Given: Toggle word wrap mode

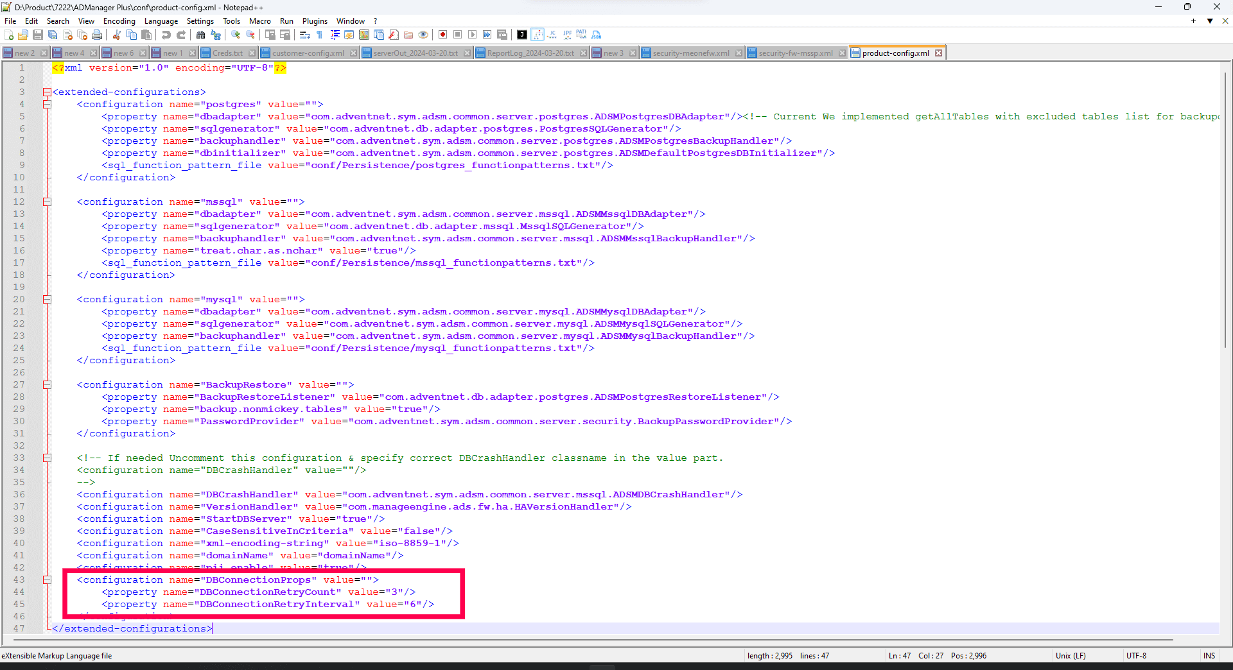Looking at the screenshot, I should point(304,35).
